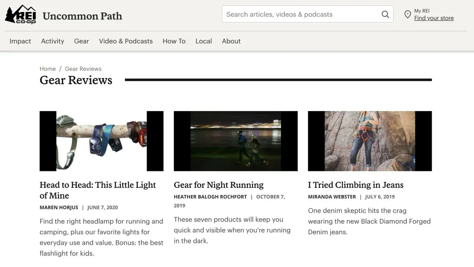Click the 'One denim skeptic' description
The width and height of the screenshot is (474, 267).
[x=369, y=221]
